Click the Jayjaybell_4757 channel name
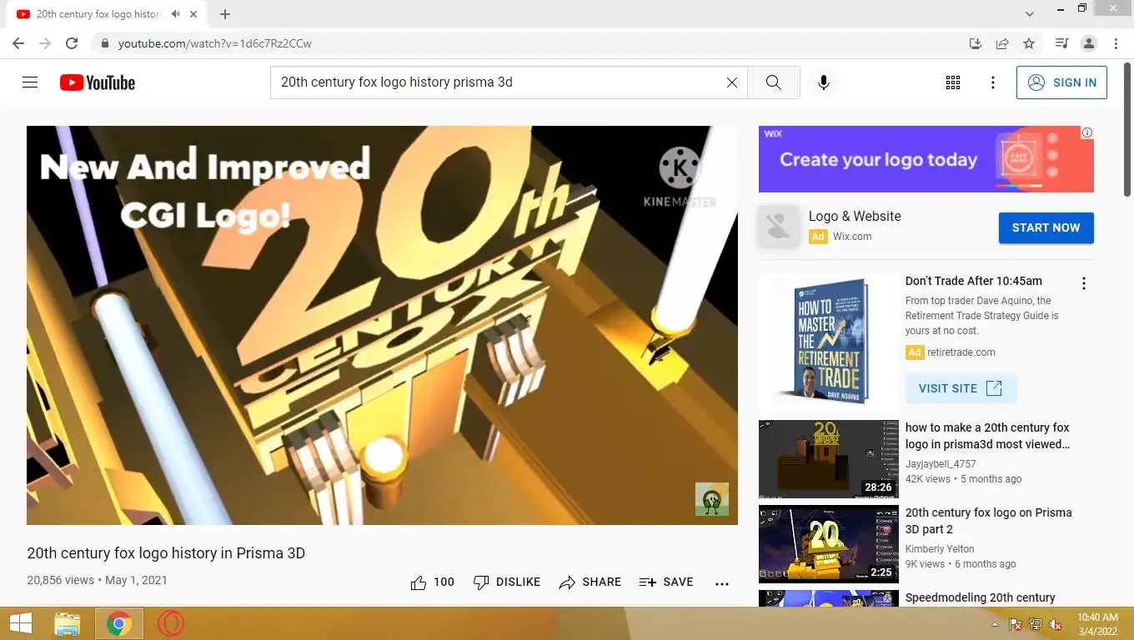The image size is (1134, 640). pos(941,464)
